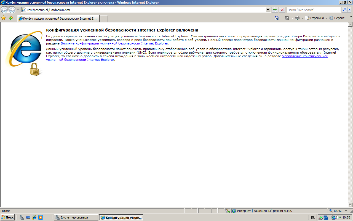This screenshot has height=221, width=353.
Task: Open link 'Управление конфигурацией усиленной безопасности'
Action: coord(305,56)
